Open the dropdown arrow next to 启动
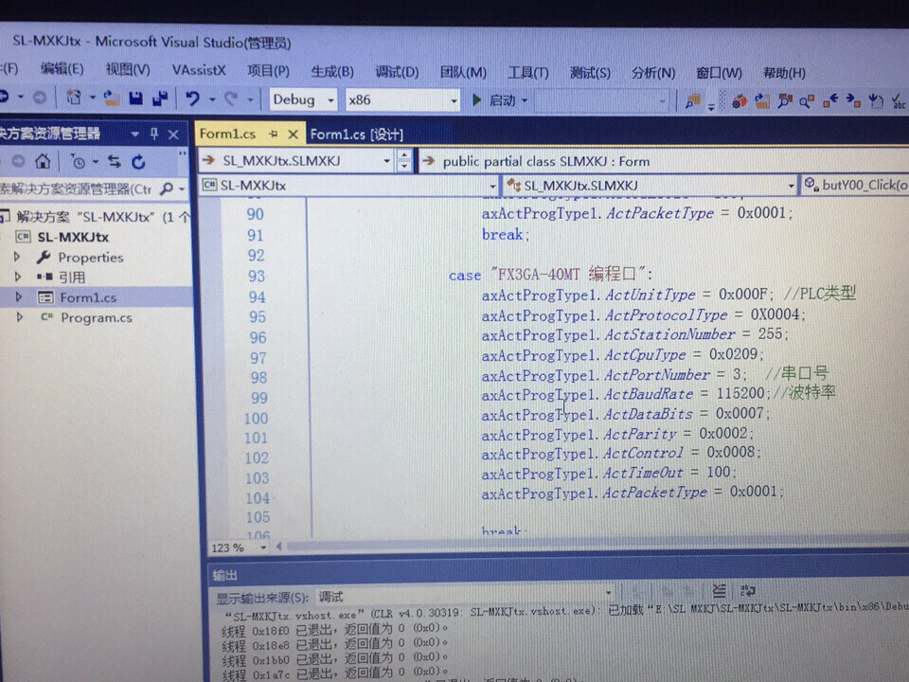This screenshot has width=909, height=682. (525, 100)
